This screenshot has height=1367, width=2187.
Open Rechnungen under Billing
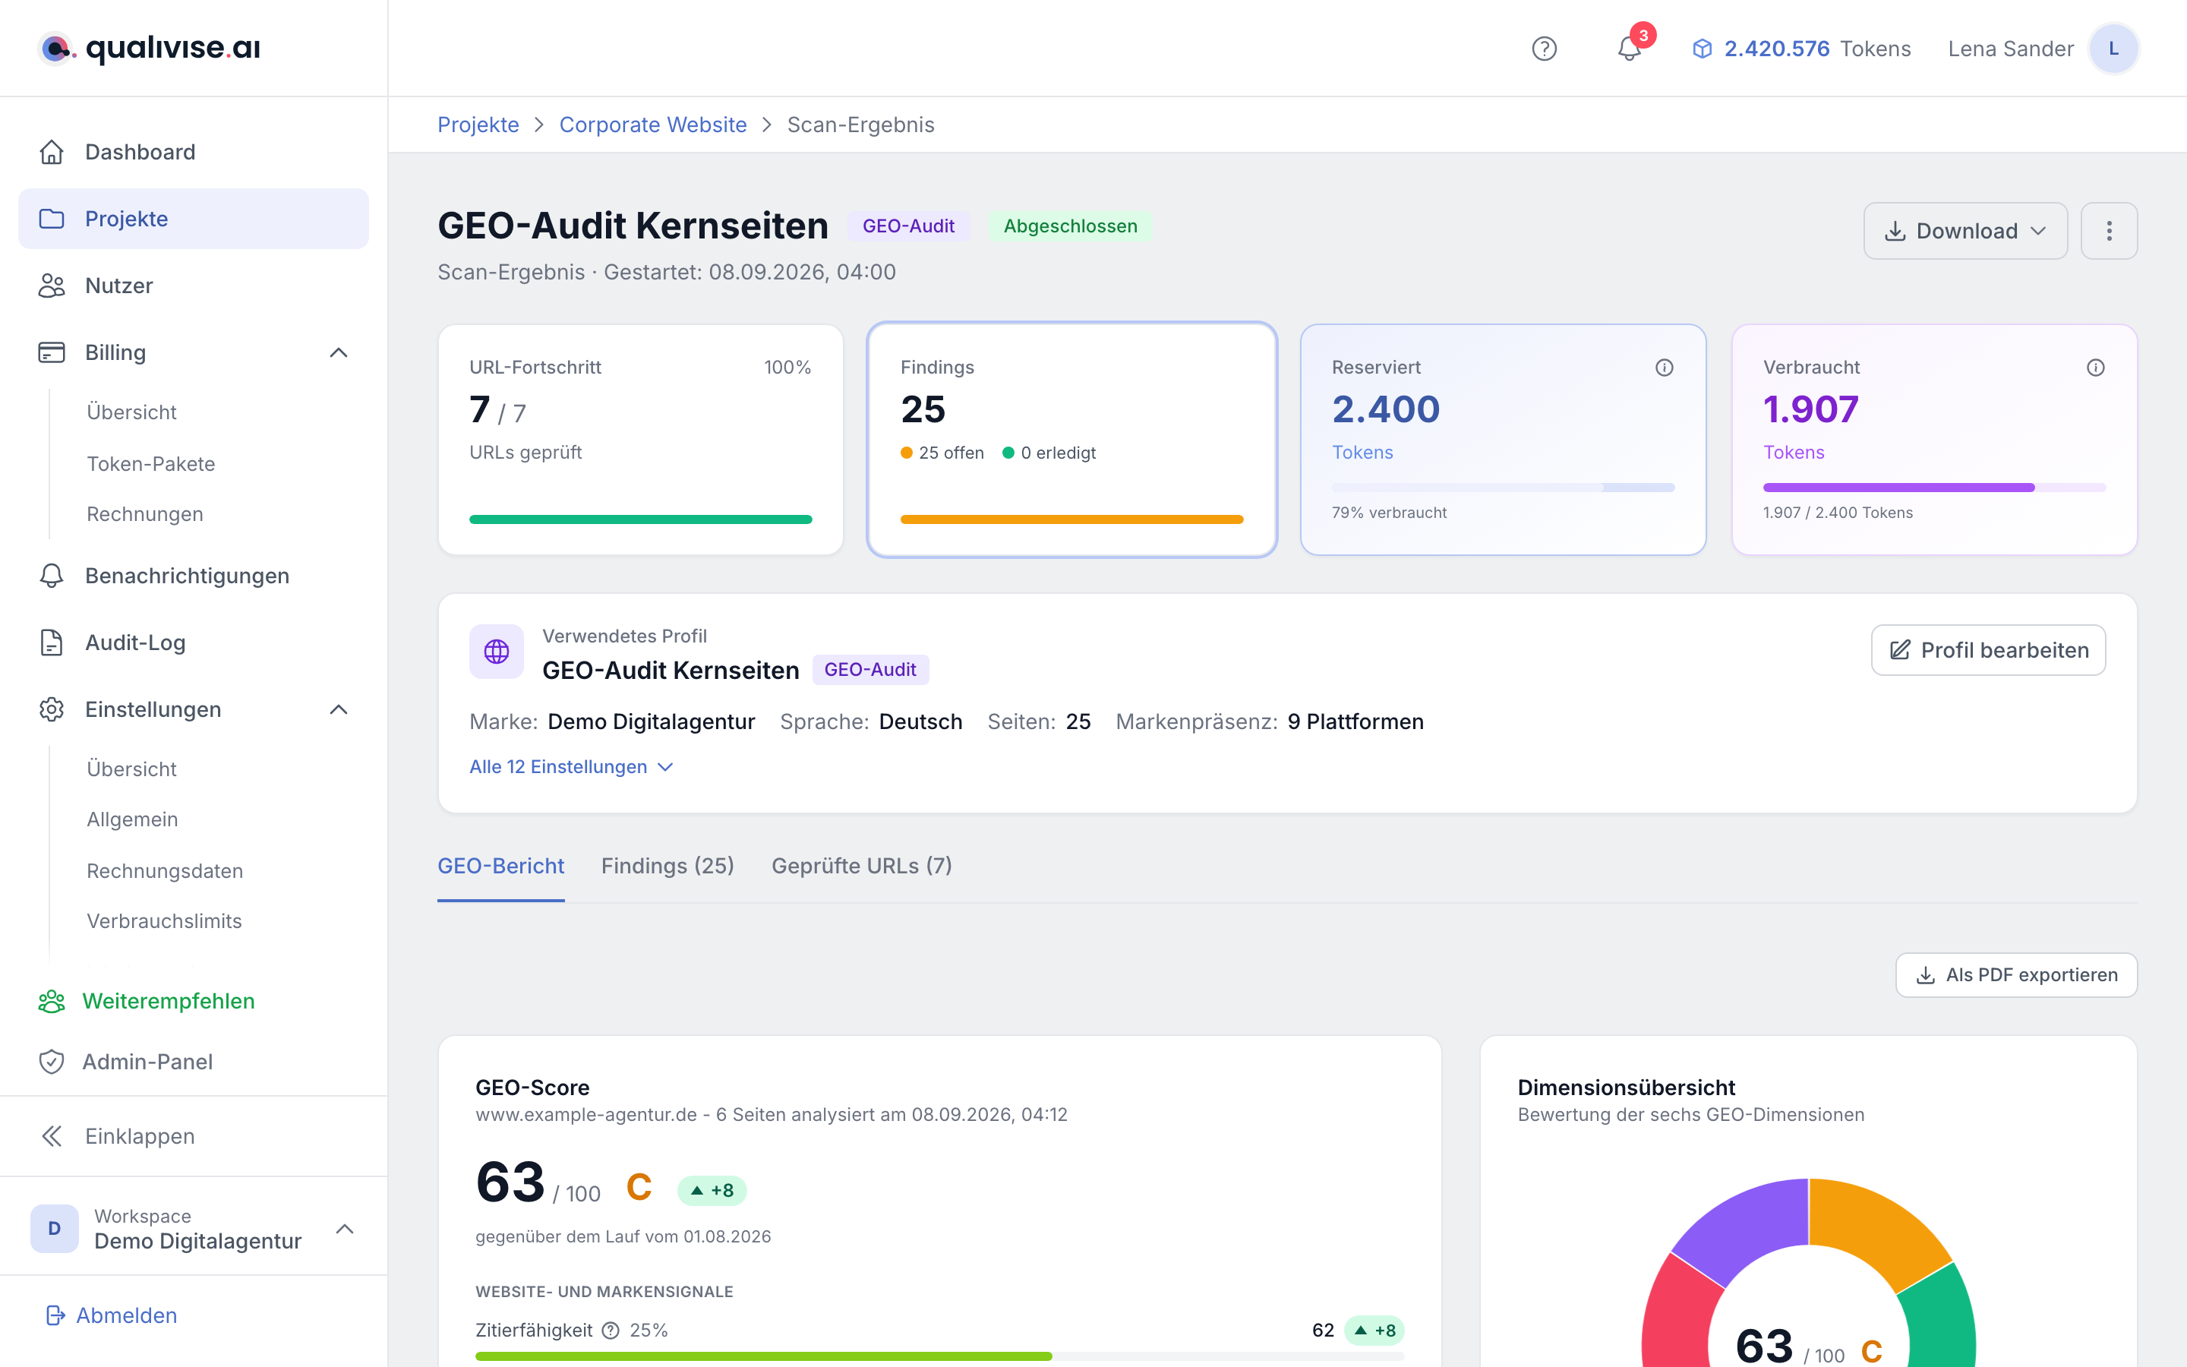tap(144, 514)
